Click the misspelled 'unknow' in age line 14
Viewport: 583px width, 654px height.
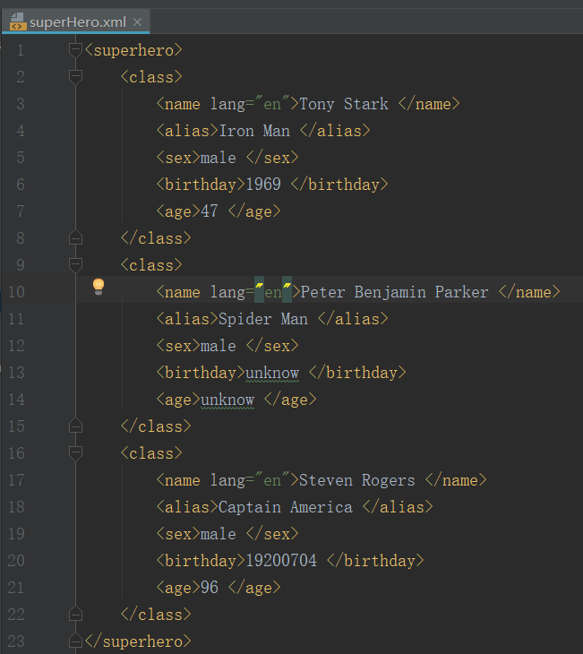tap(227, 400)
